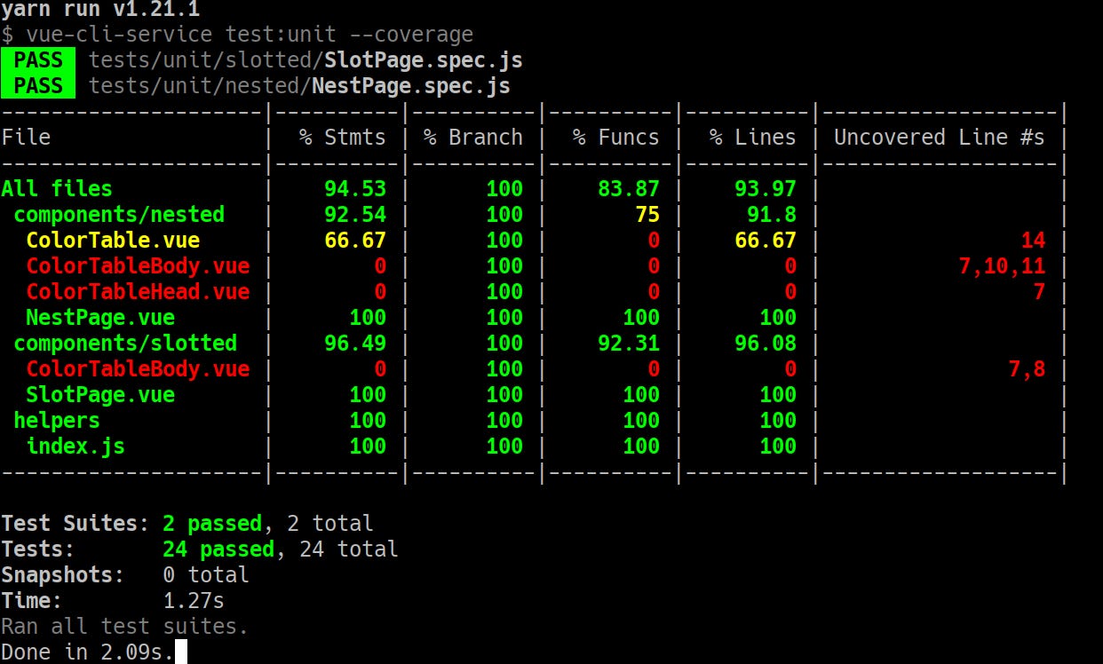This screenshot has height=664, width=1103.
Task: Click the All files summary row
Action: coord(56,188)
